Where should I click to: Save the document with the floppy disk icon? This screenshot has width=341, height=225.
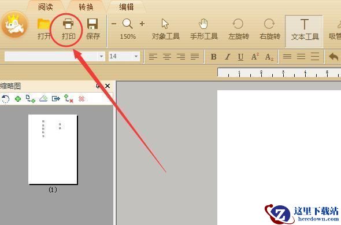[92, 24]
